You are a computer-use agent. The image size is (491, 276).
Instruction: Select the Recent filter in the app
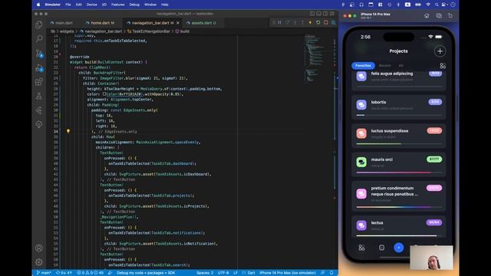tap(384, 65)
